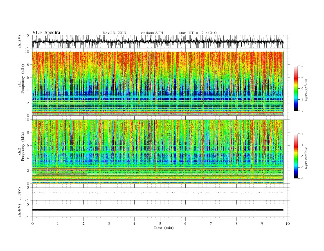Image resolution: width=324 pixels, height=251 pixels.
Task: Click the "-7" label on ch.2 colorbar
Action: coord(302,178)
